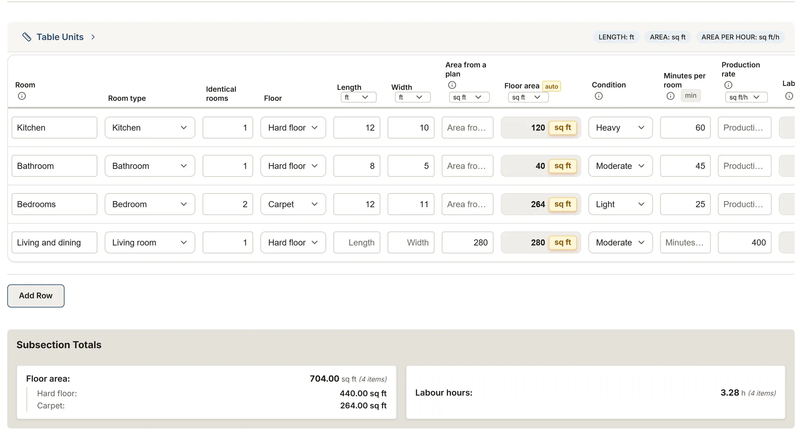Screen dimensions: 802x435
Task: Click the Table Units ruler icon
Action: 27,37
